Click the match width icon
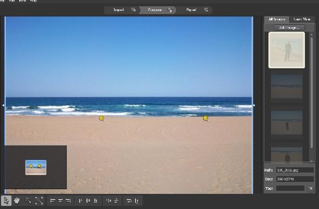 129,201
